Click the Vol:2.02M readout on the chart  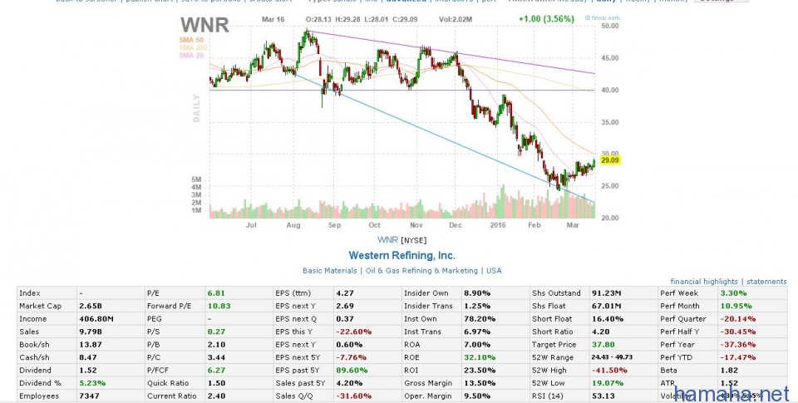pos(456,19)
